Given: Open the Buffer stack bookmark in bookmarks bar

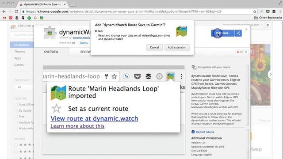Looking at the screenshot, I should tap(17, 18).
